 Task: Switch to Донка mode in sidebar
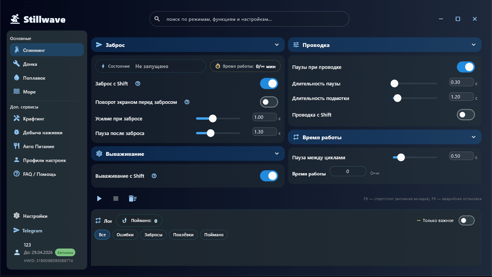[x=30, y=64]
